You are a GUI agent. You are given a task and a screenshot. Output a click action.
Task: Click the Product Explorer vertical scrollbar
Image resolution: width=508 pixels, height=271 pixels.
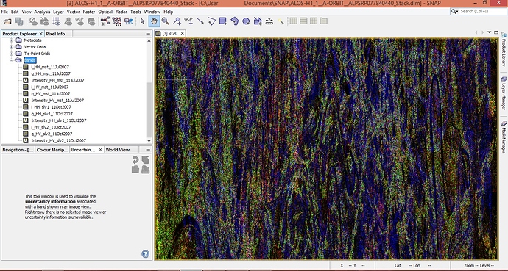click(x=149, y=91)
